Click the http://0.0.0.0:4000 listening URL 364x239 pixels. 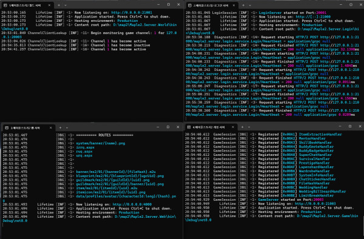132,204
